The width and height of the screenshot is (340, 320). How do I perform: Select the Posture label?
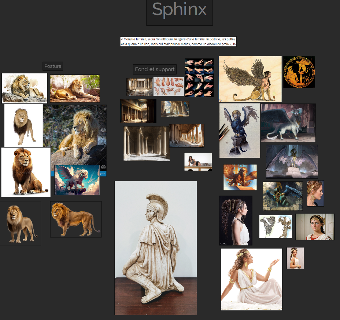pyautogui.click(x=53, y=66)
